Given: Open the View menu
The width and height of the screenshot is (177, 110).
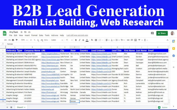Looking at the screenshot, I should [21, 35].
